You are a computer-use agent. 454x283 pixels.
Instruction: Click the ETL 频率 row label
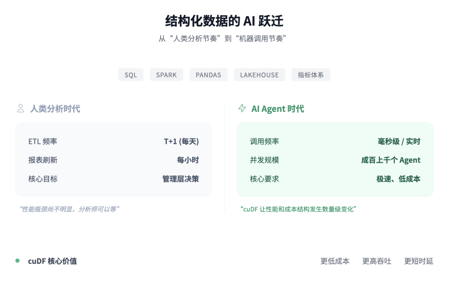pos(43,142)
